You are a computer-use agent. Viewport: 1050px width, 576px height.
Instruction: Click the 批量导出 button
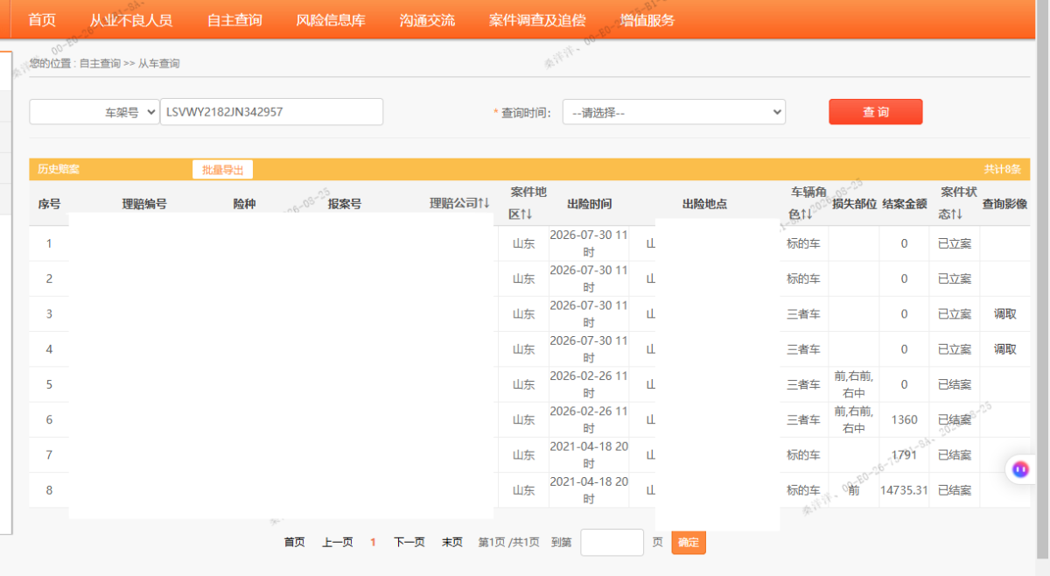click(222, 170)
